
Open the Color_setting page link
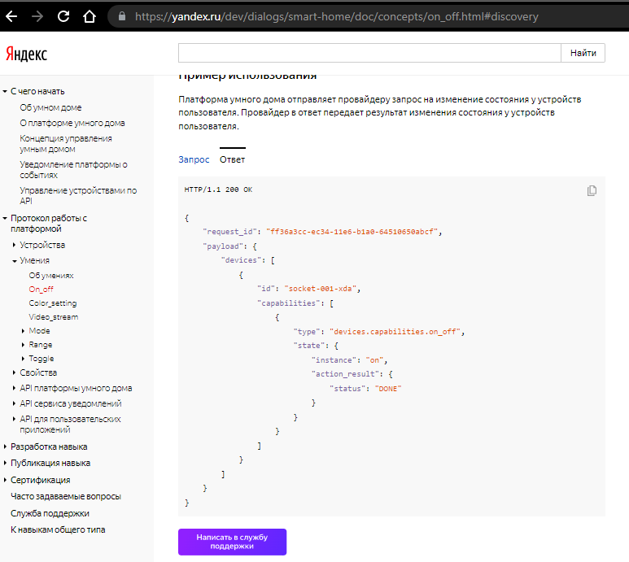click(52, 303)
